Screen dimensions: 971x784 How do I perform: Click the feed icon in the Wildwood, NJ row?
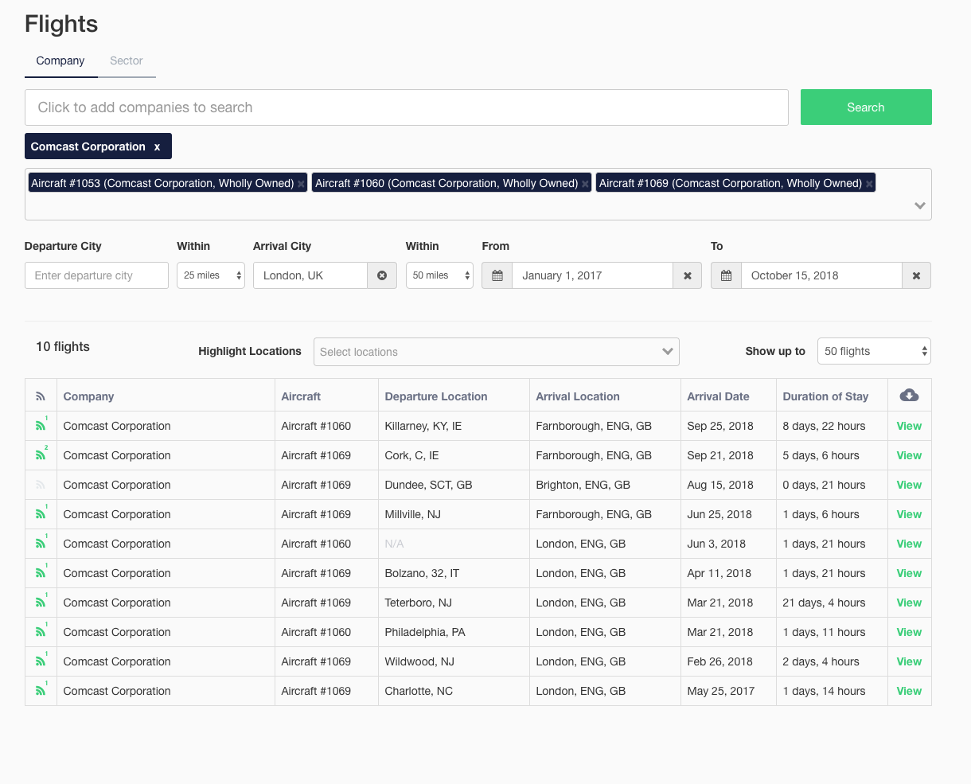pyautogui.click(x=41, y=661)
